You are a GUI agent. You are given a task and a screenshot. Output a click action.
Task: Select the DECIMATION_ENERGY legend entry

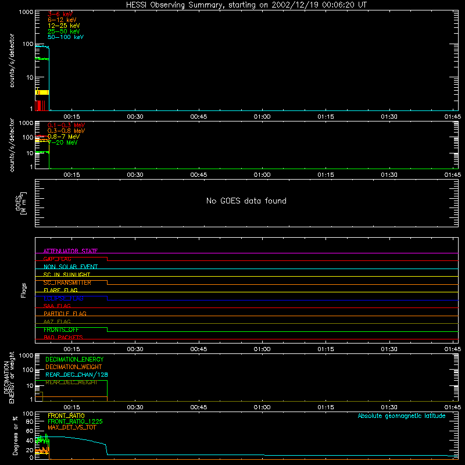pos(74,359)
